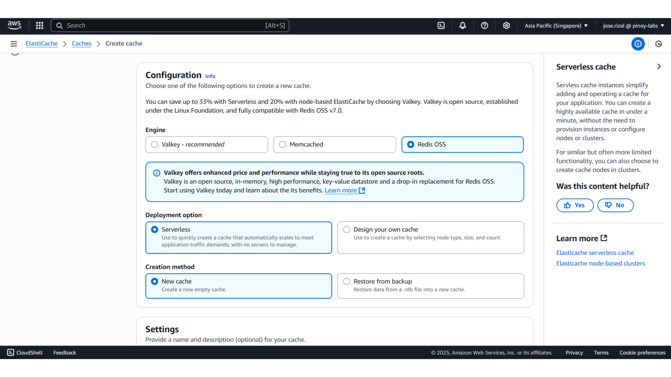Screen dimensions: 671x377
Task: Select the Redis OSS engine
Action: pyautogui.click(x=462, y=145)
